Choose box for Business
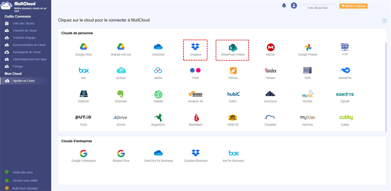This screenshot has height=191, width=391. coord(233,156)
